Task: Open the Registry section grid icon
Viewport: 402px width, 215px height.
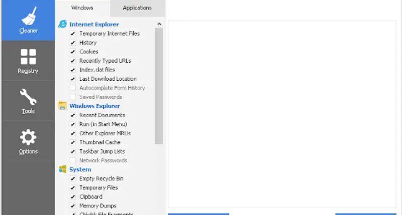Action: coord(28,57)
